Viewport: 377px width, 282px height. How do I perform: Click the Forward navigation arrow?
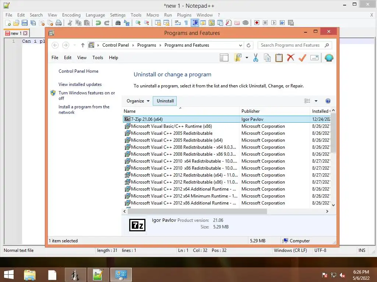point(66,45)
